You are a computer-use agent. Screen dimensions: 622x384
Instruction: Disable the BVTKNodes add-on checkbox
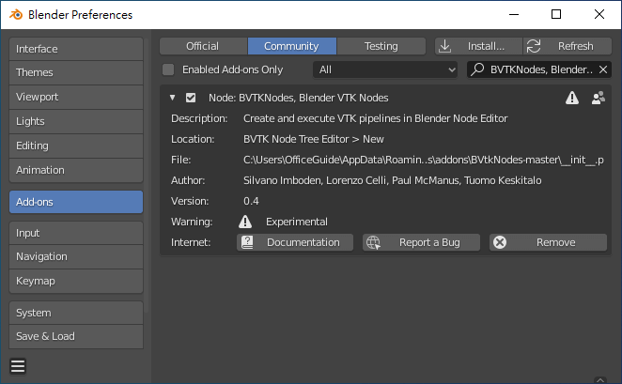pos(191,98)
